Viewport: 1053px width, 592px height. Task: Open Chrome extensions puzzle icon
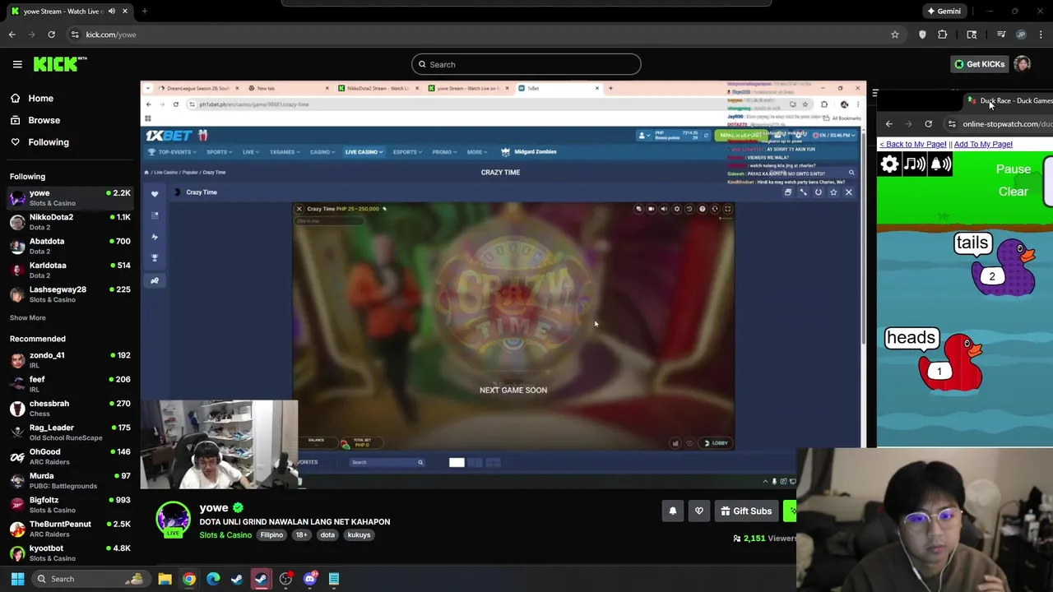(943, 35)
